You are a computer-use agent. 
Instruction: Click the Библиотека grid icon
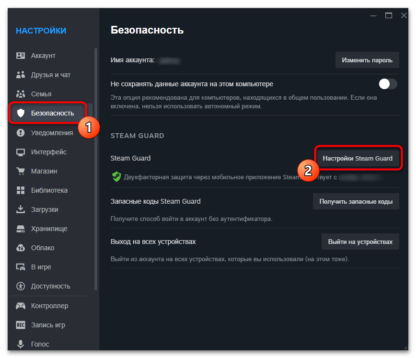(21, 190)
